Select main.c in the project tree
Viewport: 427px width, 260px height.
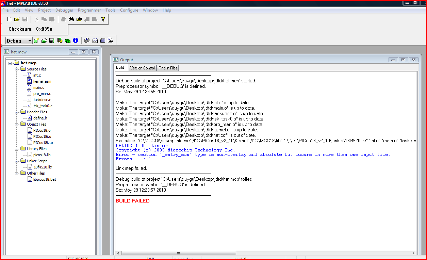[39, 87]
